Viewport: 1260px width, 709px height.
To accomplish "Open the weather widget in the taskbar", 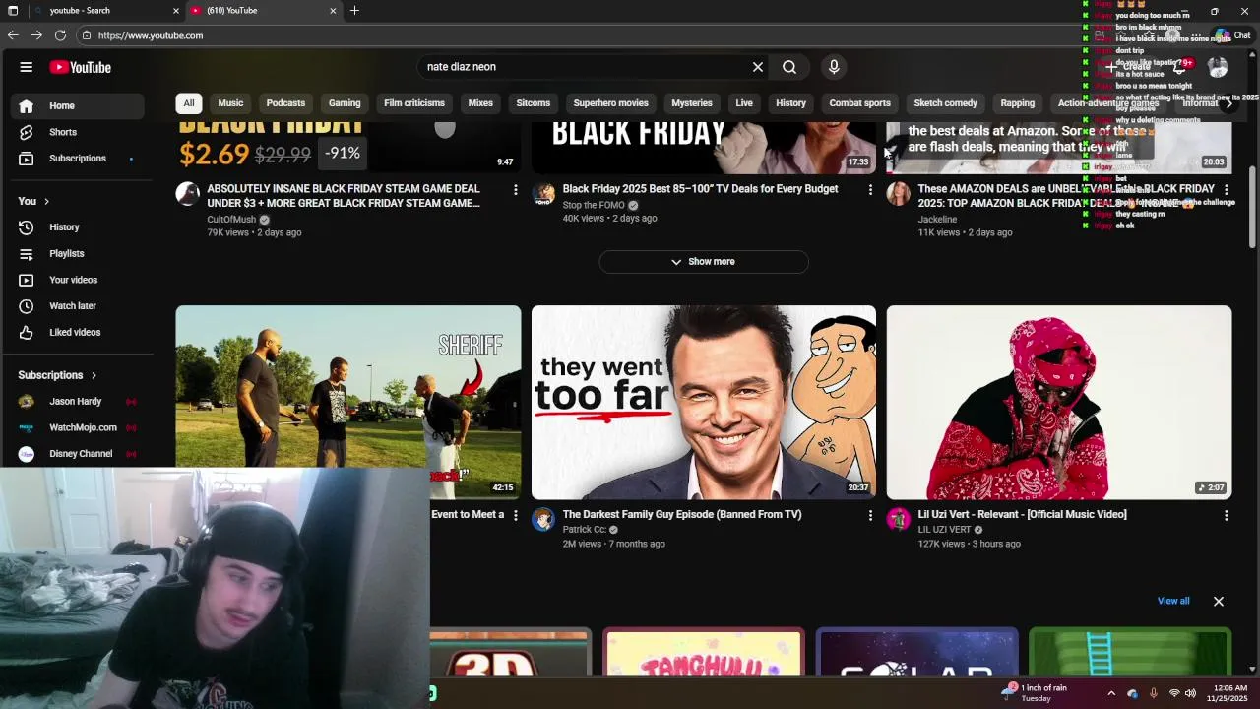I will pos(1034,693).
